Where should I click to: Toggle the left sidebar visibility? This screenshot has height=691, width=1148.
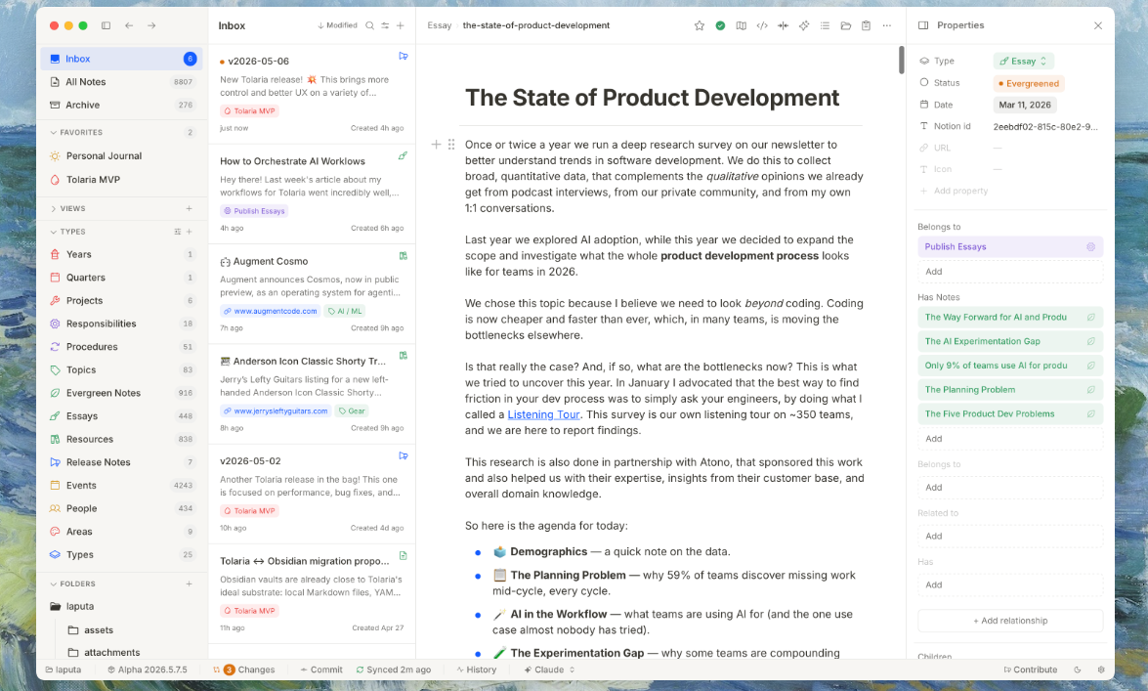[x=106, y=25]
